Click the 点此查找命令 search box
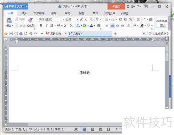Screen dimensions: 174x135 (159, 34)
